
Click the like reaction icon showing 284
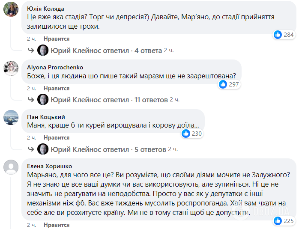tap(278, 35)
